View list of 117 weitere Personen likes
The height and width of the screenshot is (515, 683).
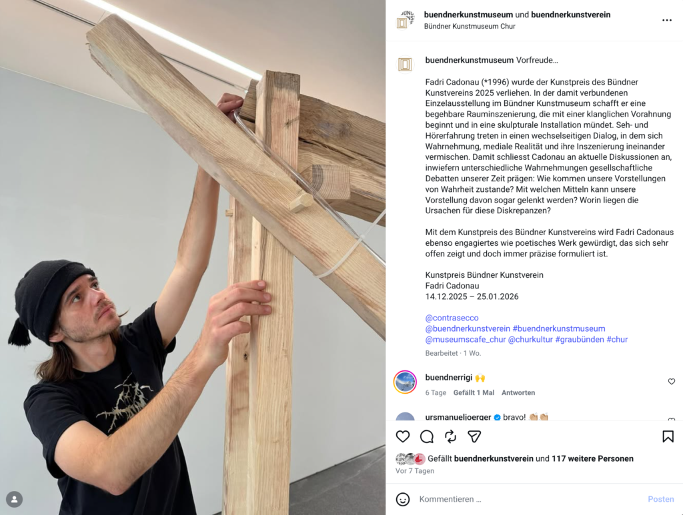[x=592, y=458]
